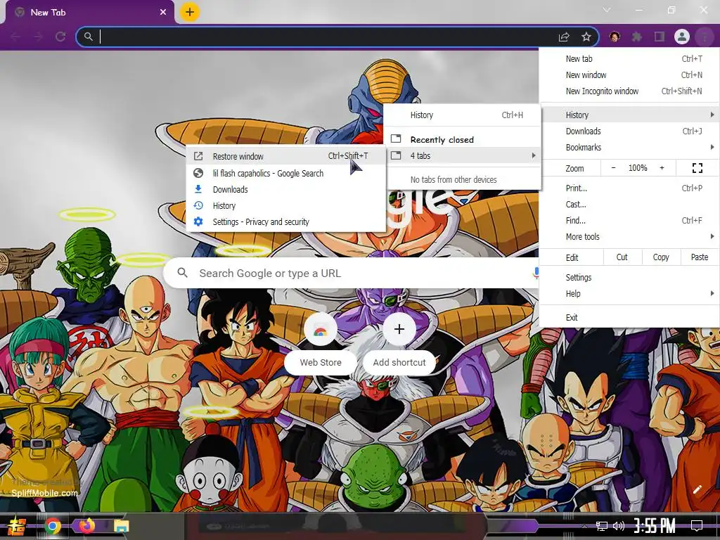Restore the Downloads tab from recently closed
The height and width of the screenshot is (540, 720).
point(286,189)
